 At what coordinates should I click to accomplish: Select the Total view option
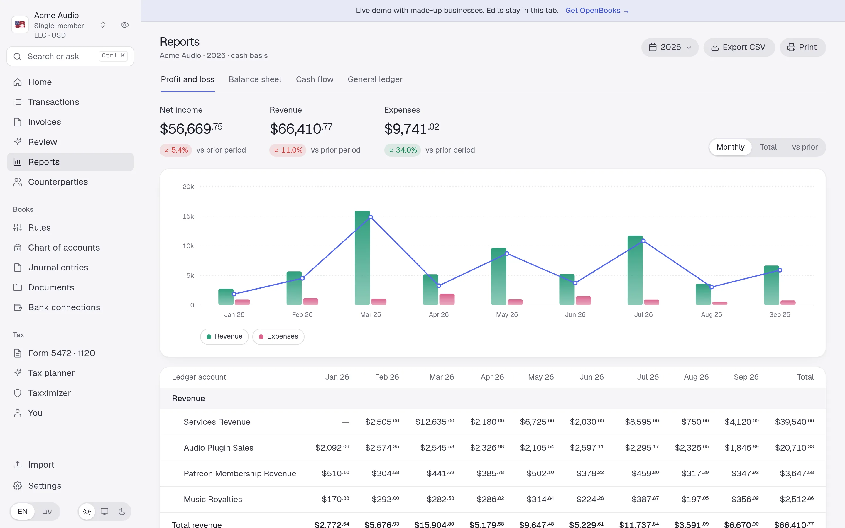point(768,147)
